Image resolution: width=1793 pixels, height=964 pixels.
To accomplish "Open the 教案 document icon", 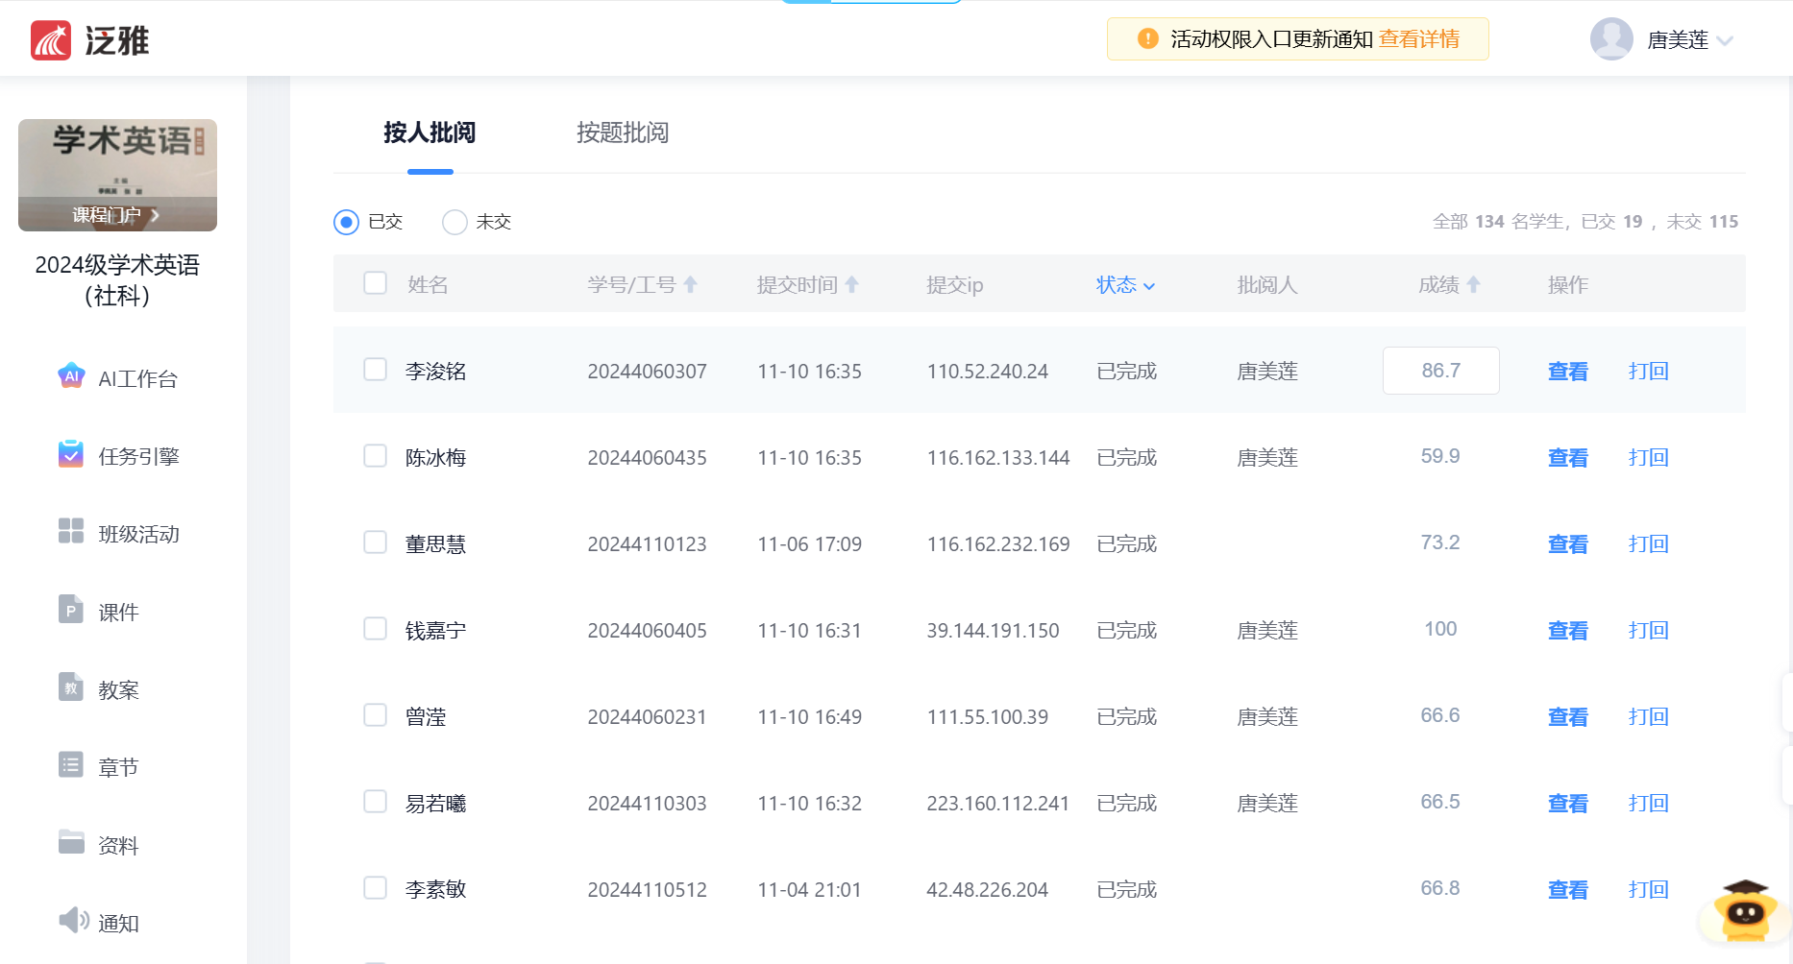I will (71, 687).
